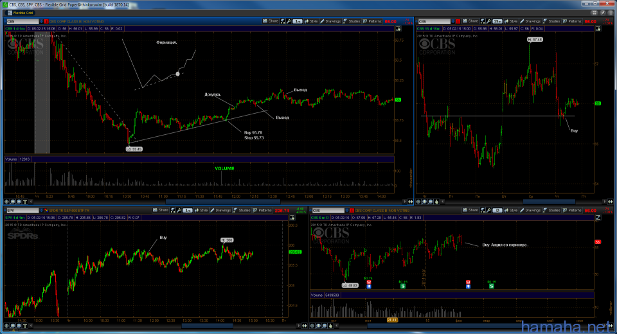617x334 pixels.
Task: Click the hand pan icon below the daily CBS chart
Action: coord(330,326)
